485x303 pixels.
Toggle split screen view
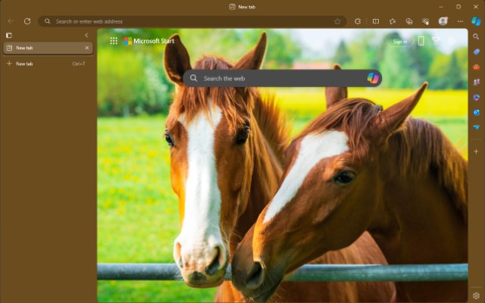[x=376, y=21]
